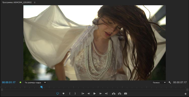
Task: Go to In point
Action: click(x=83, y=93)
